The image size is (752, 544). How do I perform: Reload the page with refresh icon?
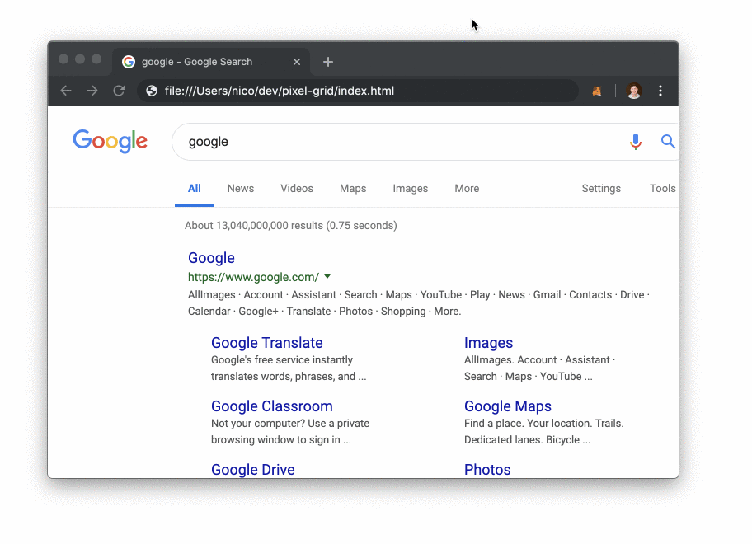119,91
